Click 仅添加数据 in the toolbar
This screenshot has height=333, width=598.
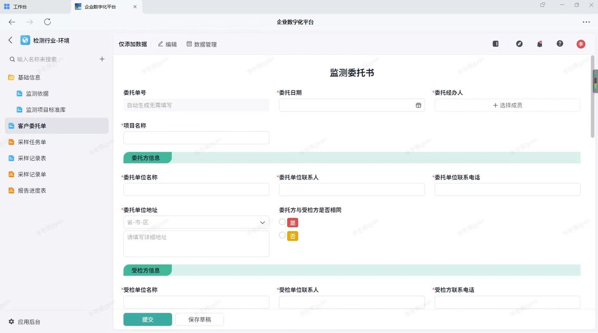pos(133,44)
